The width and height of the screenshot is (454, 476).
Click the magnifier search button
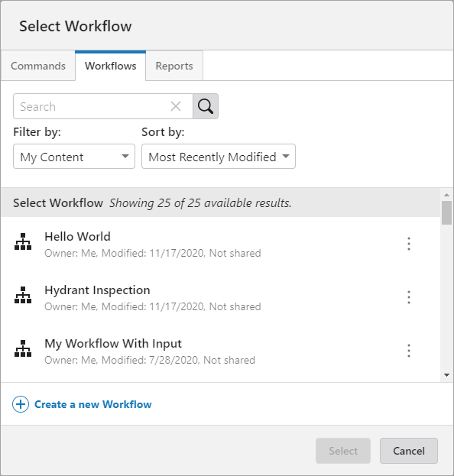click(x=206, y=106)
